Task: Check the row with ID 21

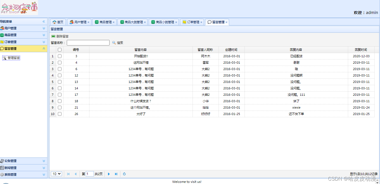Action: (60, 107)
